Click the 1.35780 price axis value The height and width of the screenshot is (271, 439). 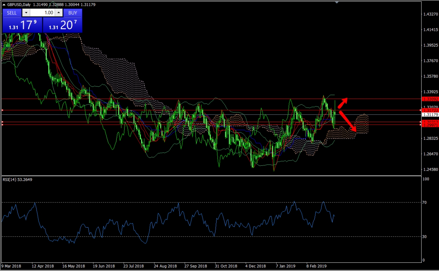(x=430, y=76)
